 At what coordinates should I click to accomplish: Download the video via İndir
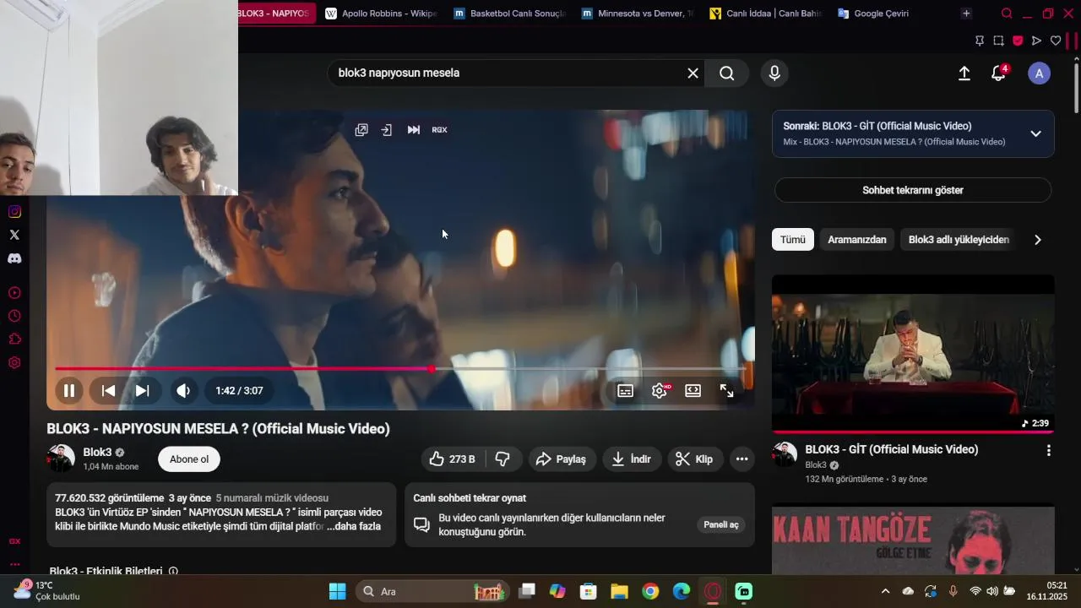point(632,459)
